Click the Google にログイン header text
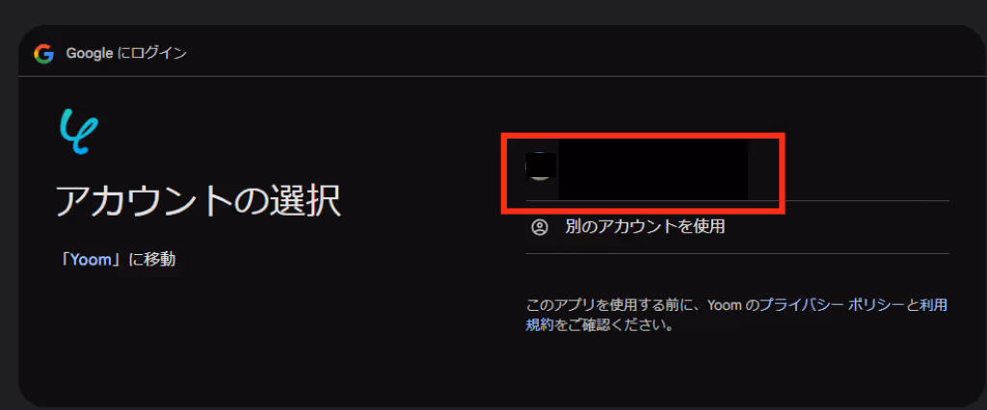Screen dimensions: 987x410 [126, 54]
